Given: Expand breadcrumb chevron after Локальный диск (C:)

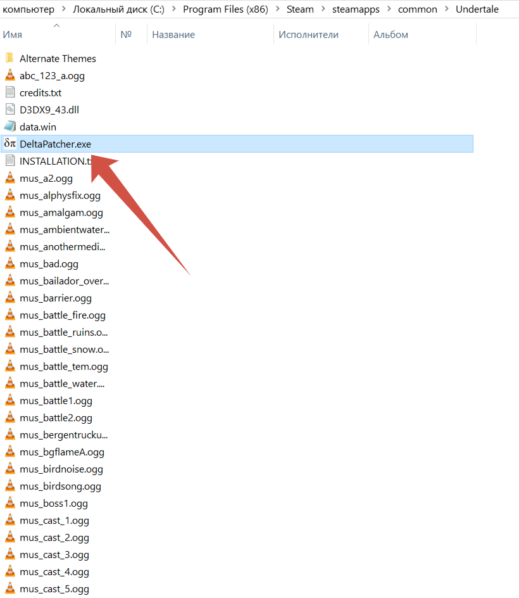Looking at the screenshot, I should point(174,9).
